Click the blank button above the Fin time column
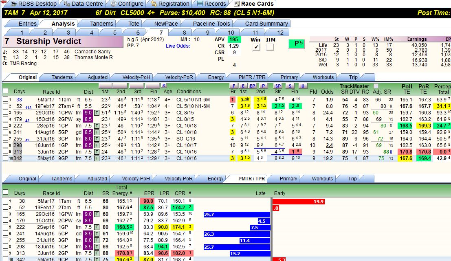Image resolution: width=451 pixels, height=261 pixels. coord(152,86)
